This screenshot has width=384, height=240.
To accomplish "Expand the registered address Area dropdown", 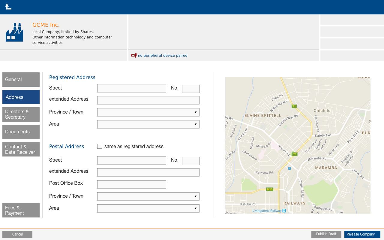I will [x=148, y=124].
